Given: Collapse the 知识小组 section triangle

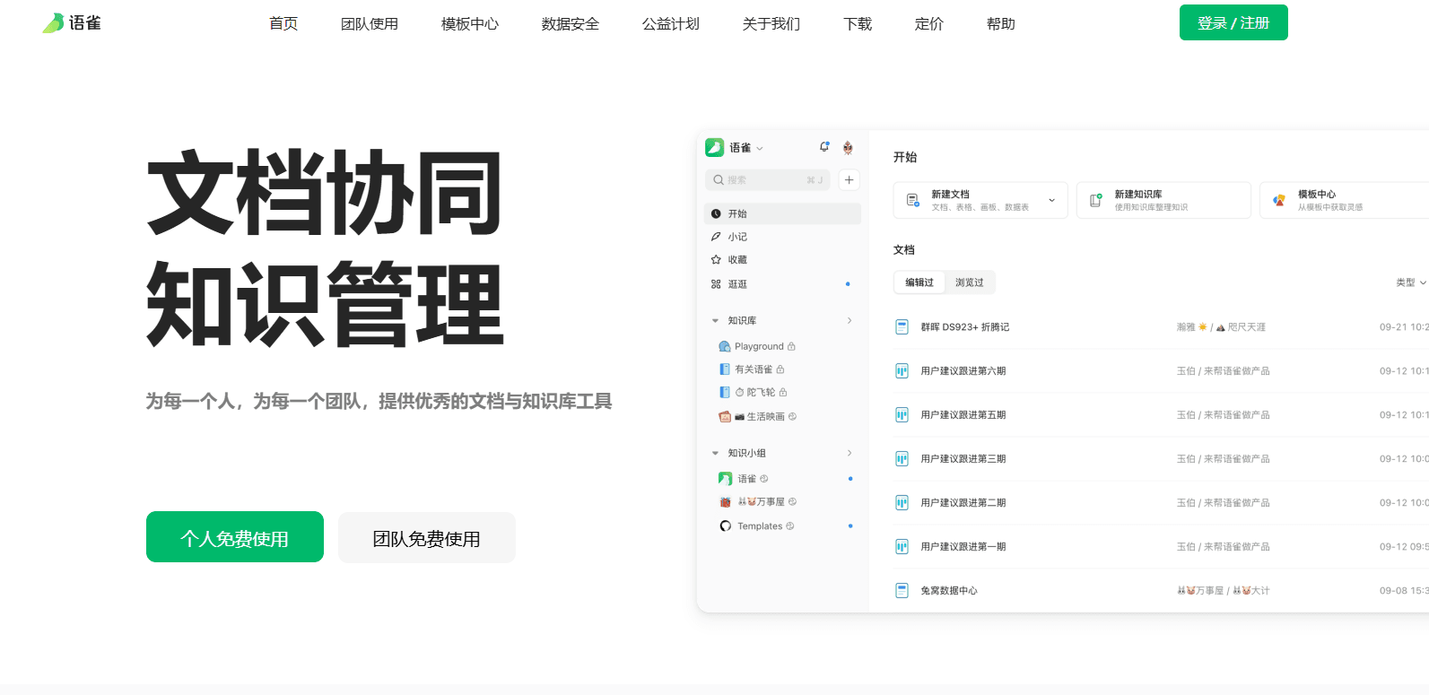Looking at the screenshot, I should coord(715,453).
